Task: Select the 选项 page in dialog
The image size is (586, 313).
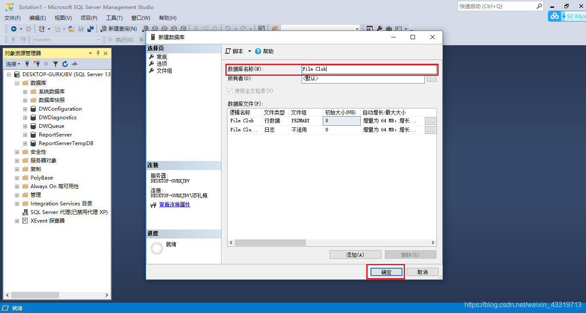Action: 162,64
